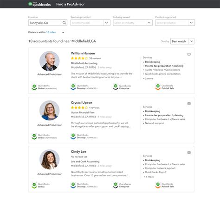Open Cindy Lee's profile by name
This screenshot has width=220, height=205.
pos(78,152)
